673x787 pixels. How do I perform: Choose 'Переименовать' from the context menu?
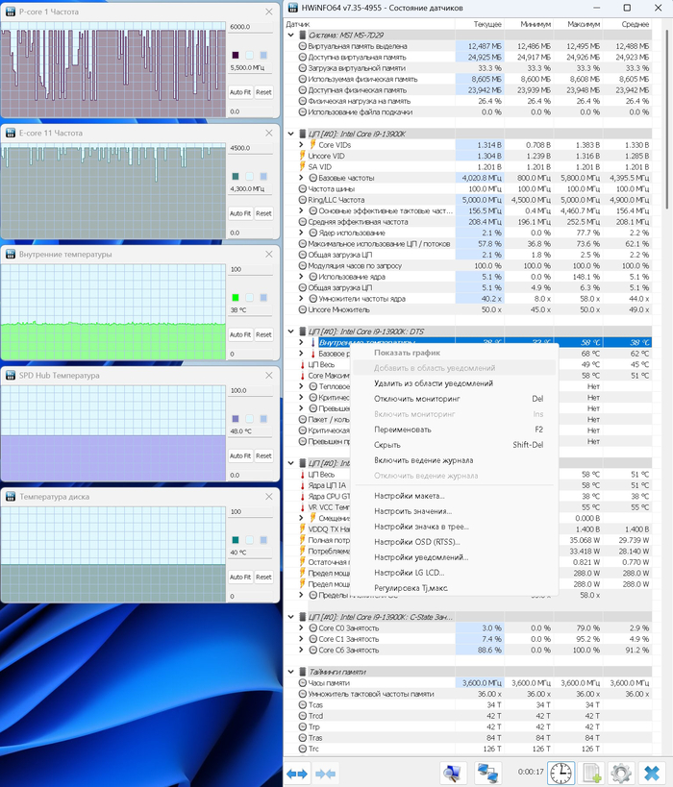click(x=402, y=430)
